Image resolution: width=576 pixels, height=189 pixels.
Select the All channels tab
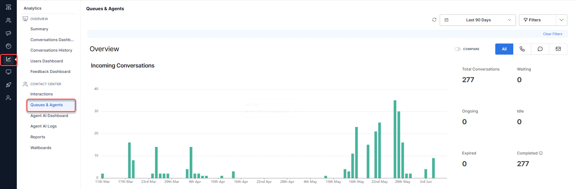pos(504,49)
